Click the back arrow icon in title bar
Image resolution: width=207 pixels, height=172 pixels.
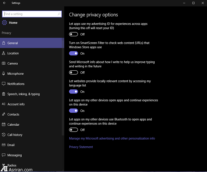point(4,3)
